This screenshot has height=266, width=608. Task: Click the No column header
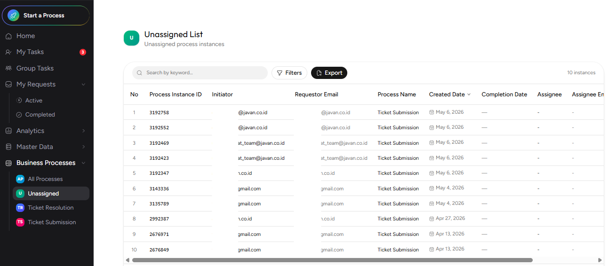pyautogui.click(x=134, y=94)
